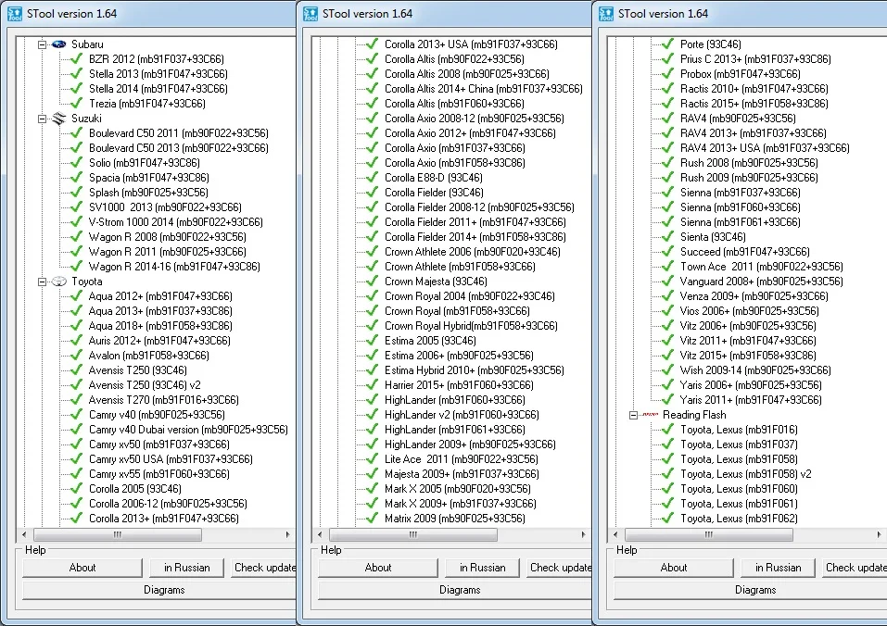Click 'in Russian' button in right window

point(778,568)
